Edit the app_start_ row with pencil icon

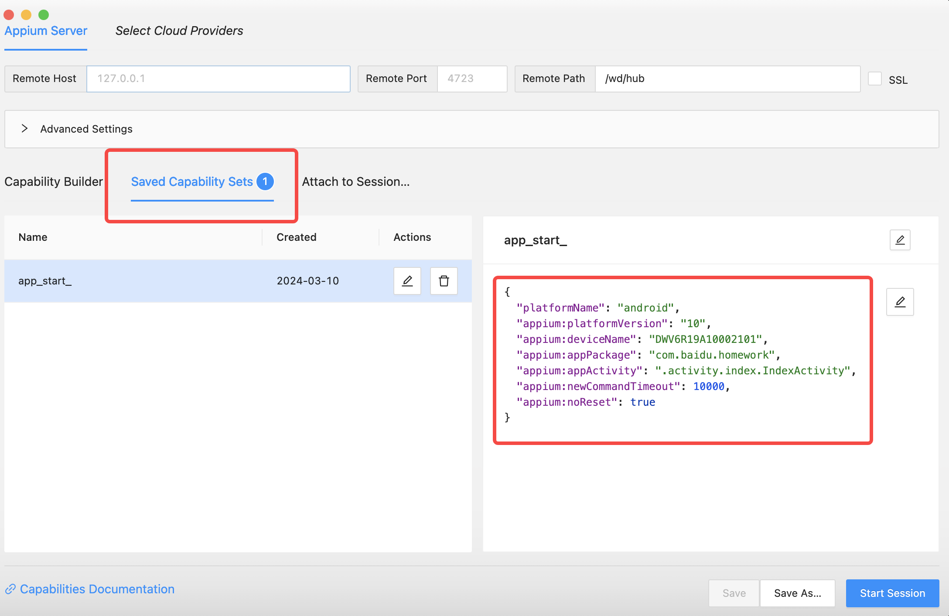click(407, 281)
